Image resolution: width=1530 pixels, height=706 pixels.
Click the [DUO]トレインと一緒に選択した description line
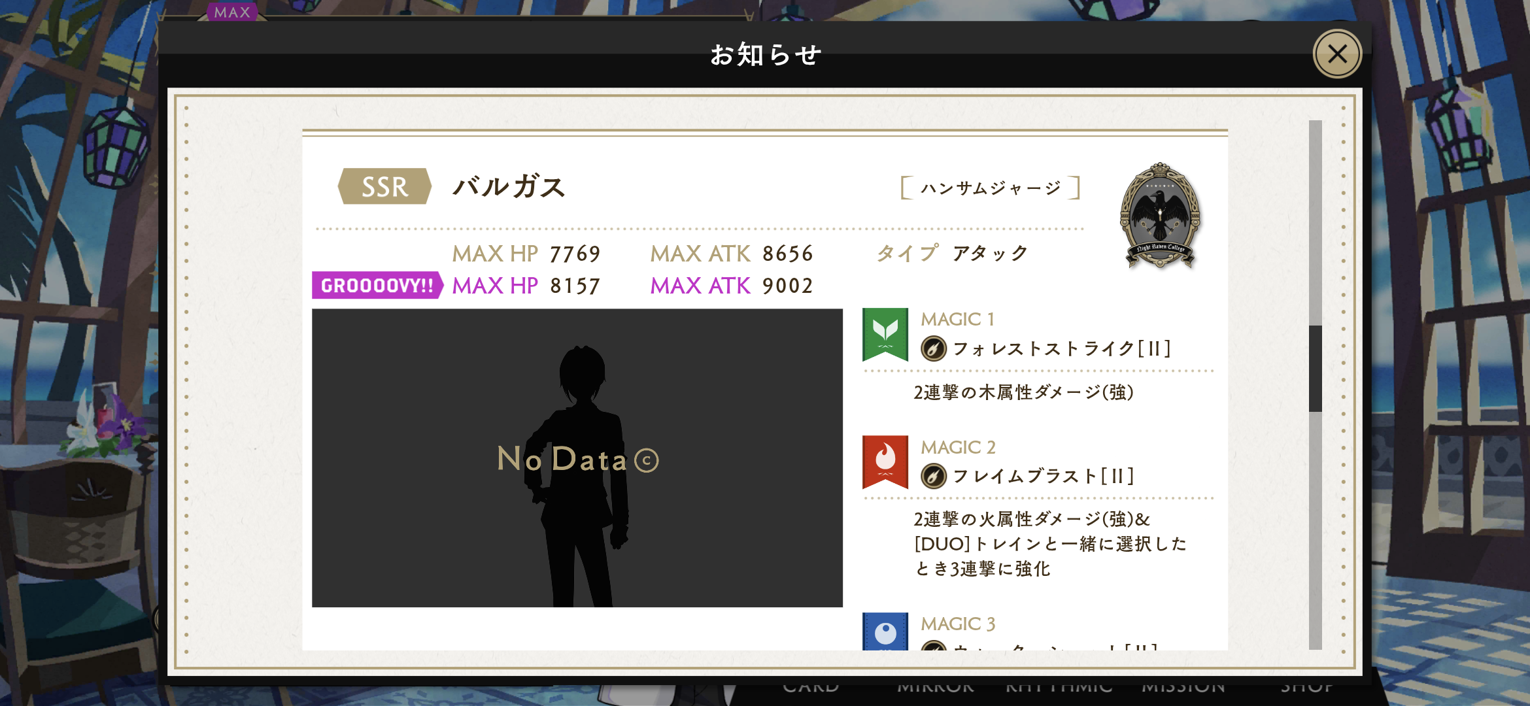coord(1050,544)
